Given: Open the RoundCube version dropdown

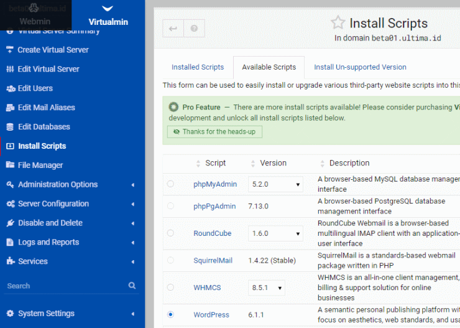Looking at the screenshot, I should click(275, 233).
